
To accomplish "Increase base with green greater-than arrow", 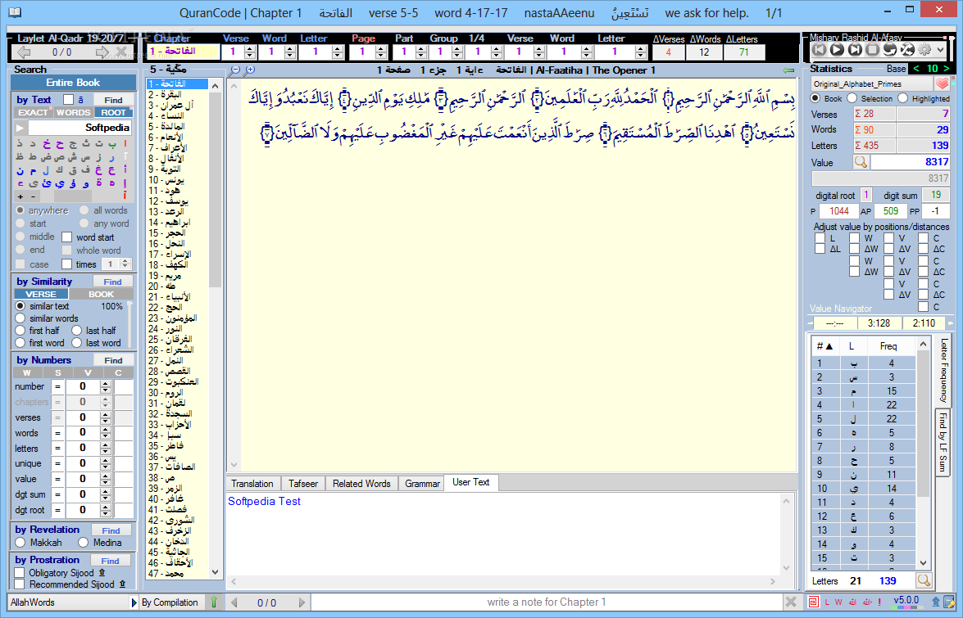I will [946, 69].
